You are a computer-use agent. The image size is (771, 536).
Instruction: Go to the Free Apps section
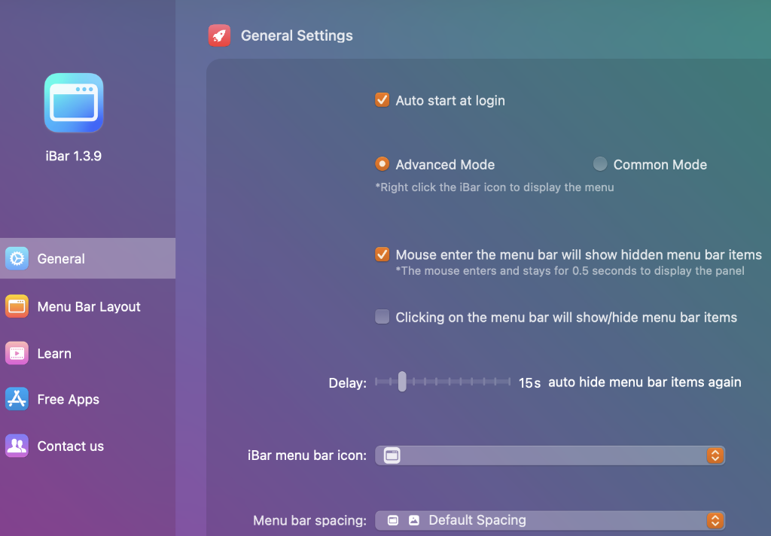[68, 399]
